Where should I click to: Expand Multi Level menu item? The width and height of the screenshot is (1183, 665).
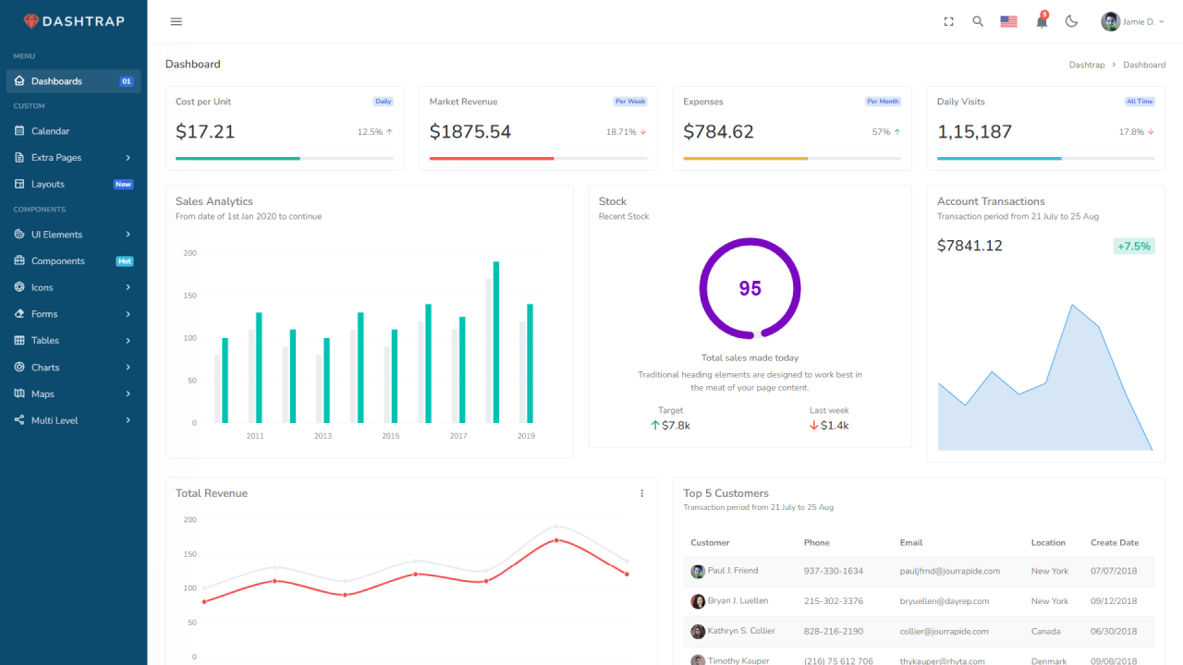click(x=73, y=420)
